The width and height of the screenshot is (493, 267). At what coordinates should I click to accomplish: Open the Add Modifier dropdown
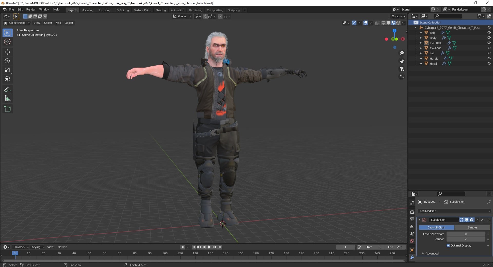(x=454, y=211)
